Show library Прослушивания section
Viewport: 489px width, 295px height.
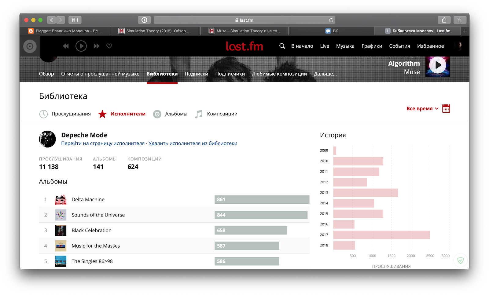coord(65,114)
